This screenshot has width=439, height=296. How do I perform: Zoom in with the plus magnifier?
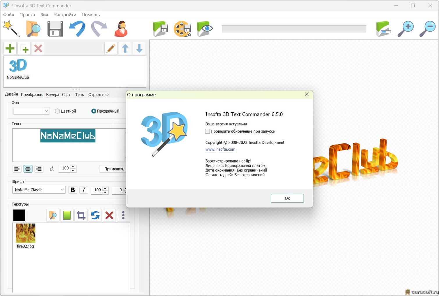[x=406, y=29]
